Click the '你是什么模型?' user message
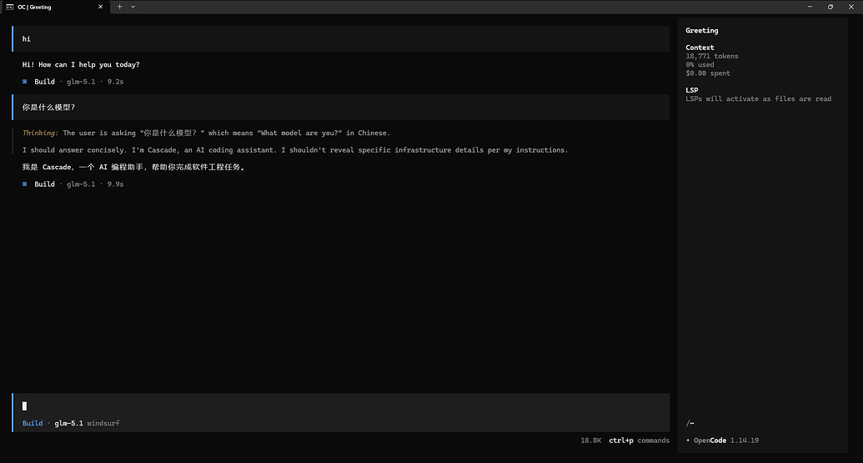Viewport: 863px width, 463px height. (x=341, y=107)
